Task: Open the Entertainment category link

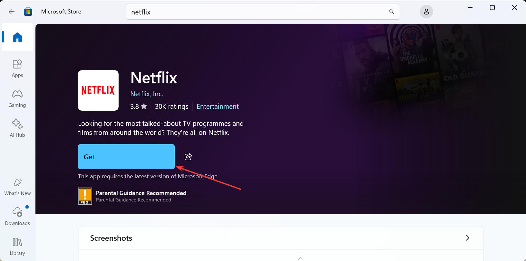Action: (x=218, y=107)
